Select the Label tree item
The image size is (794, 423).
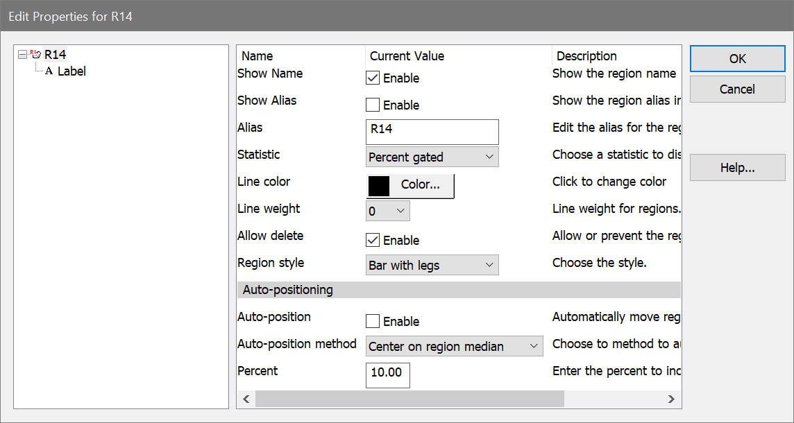point(71,71)
